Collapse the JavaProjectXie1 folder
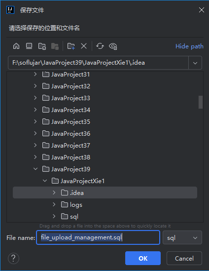This screenshot has width=209, height=271. point(45,181)
